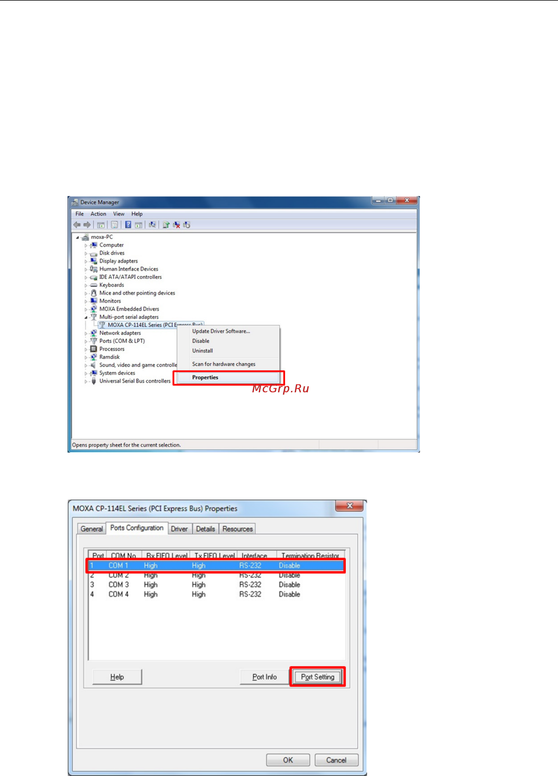This screenshot has width=558, height=776.
Task: Expand the MOXA Embedded Drivers node
Action: 86,309
